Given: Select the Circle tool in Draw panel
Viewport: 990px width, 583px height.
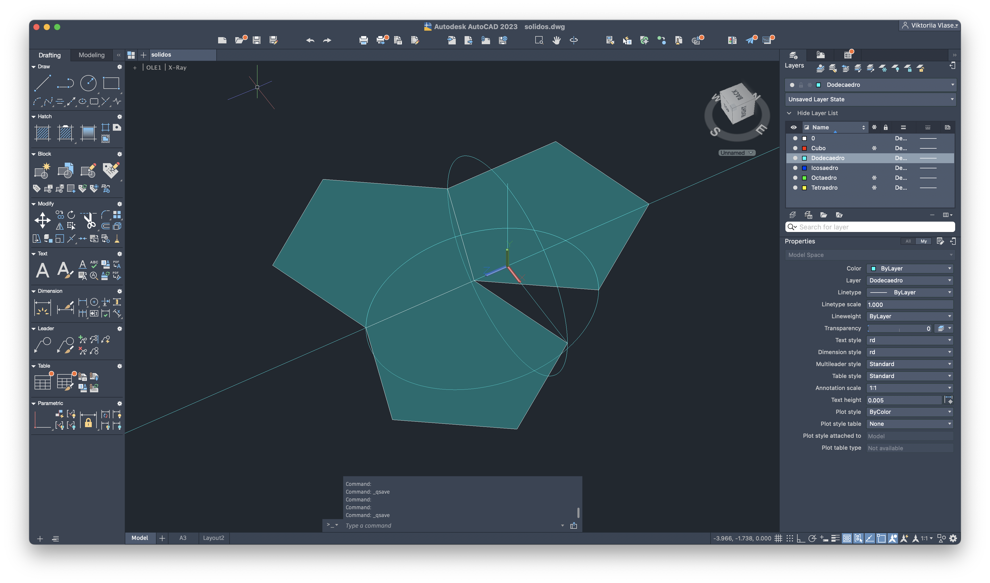Looking at the screenshot, I should pos(88,83).
